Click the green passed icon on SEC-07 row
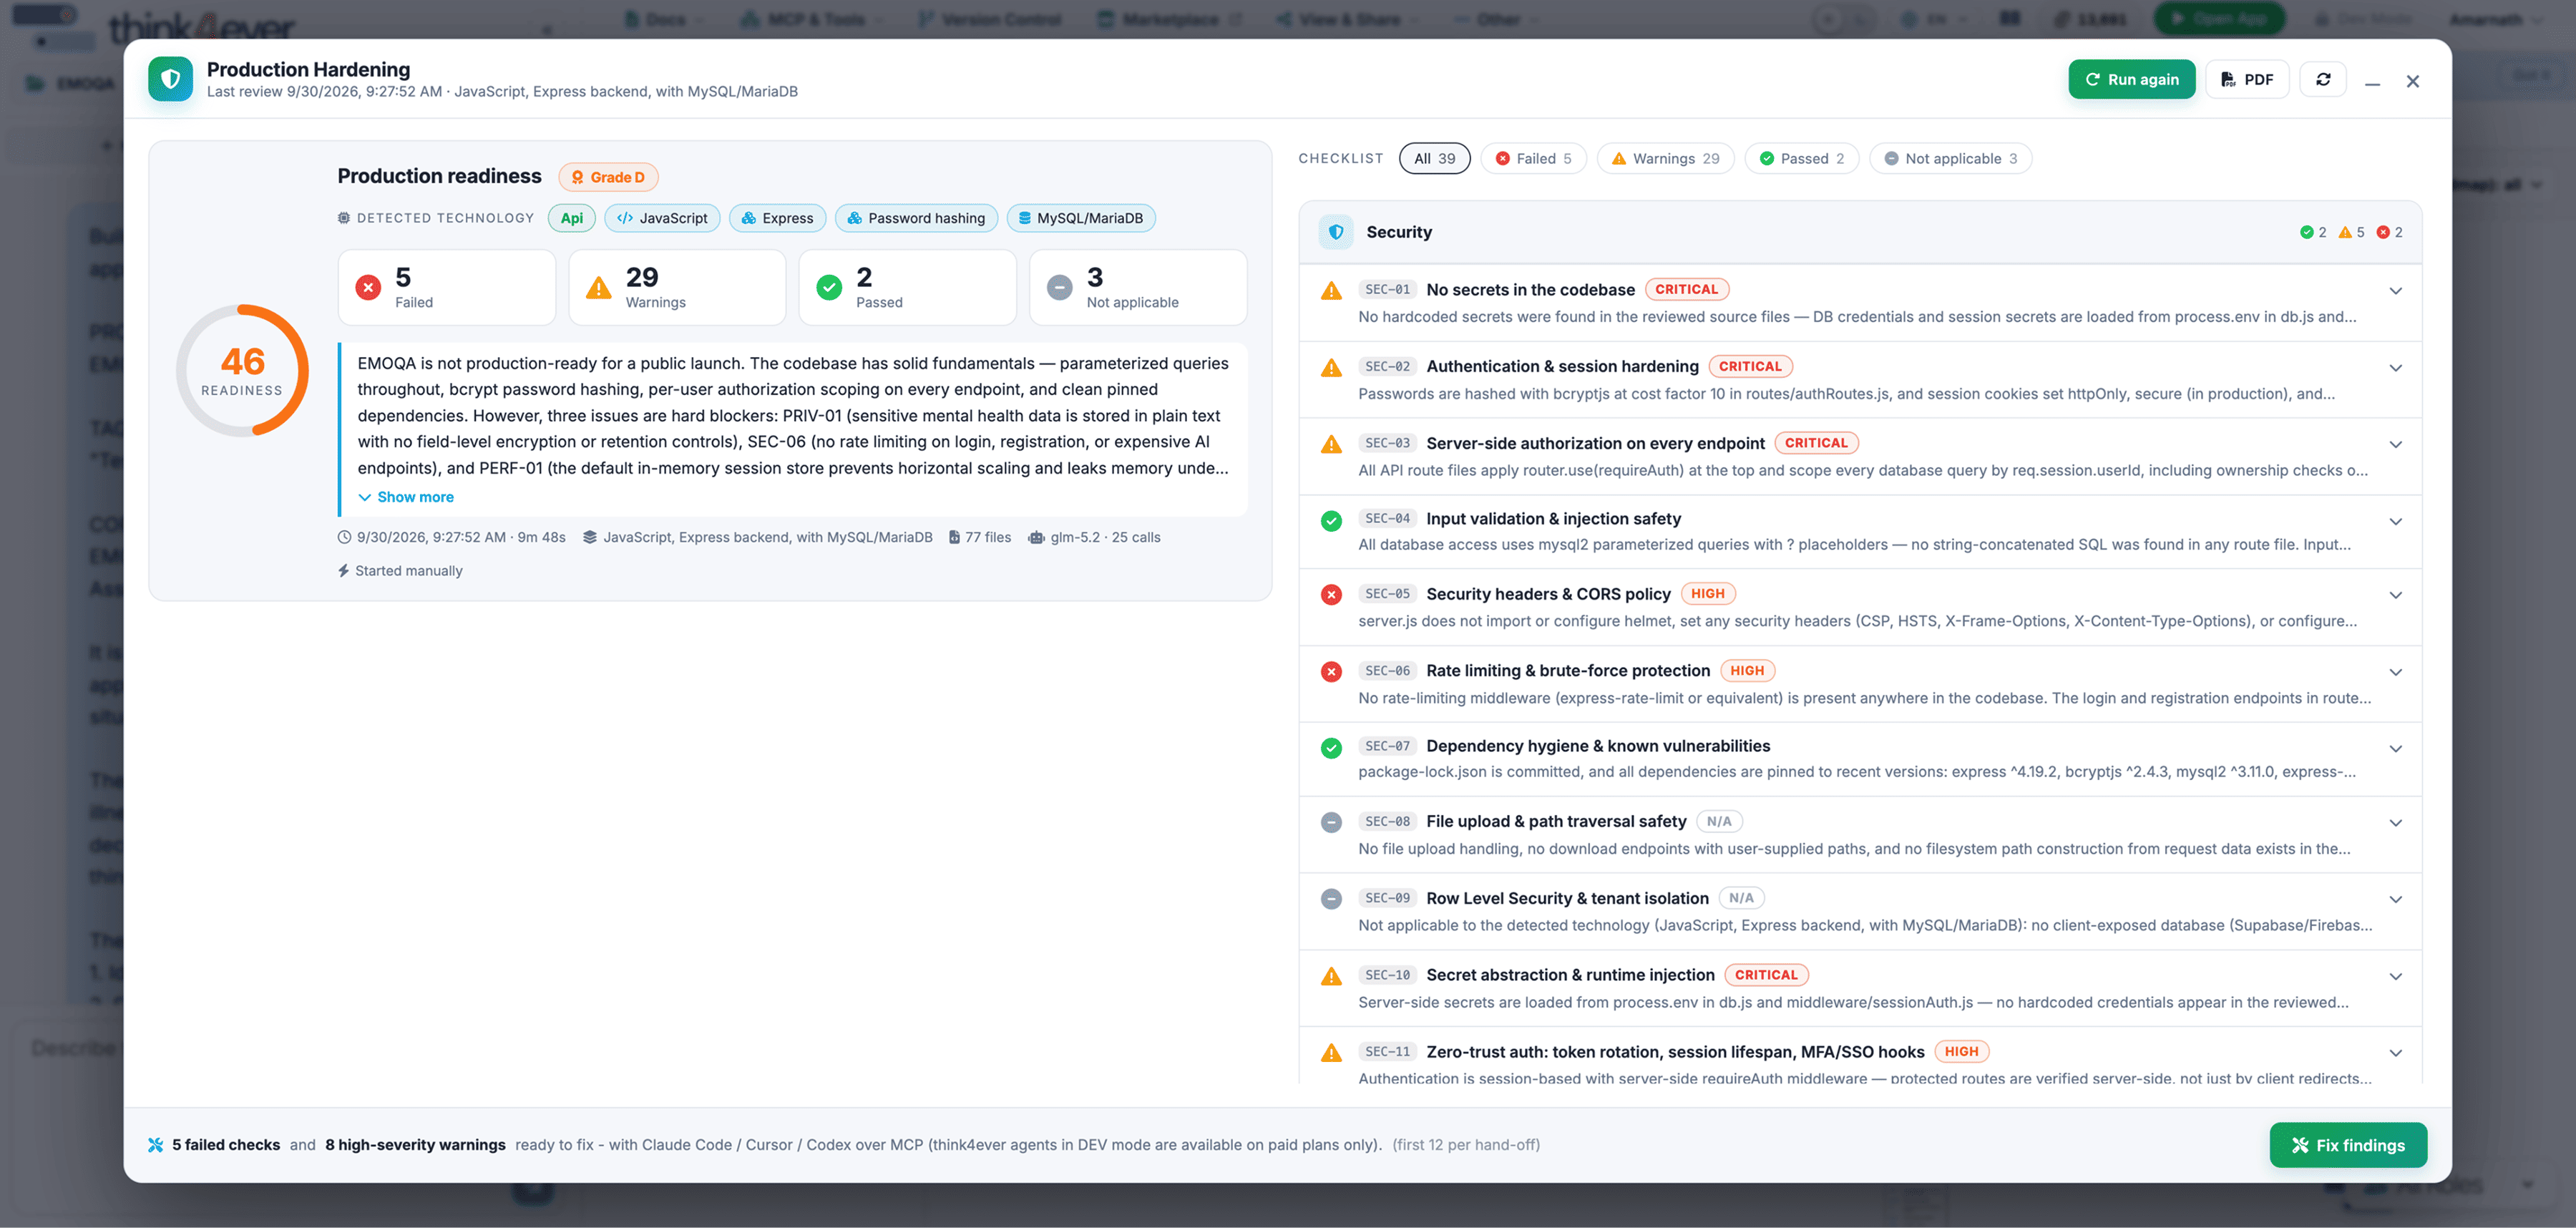2576x1228 pixels. (1331, 748)
